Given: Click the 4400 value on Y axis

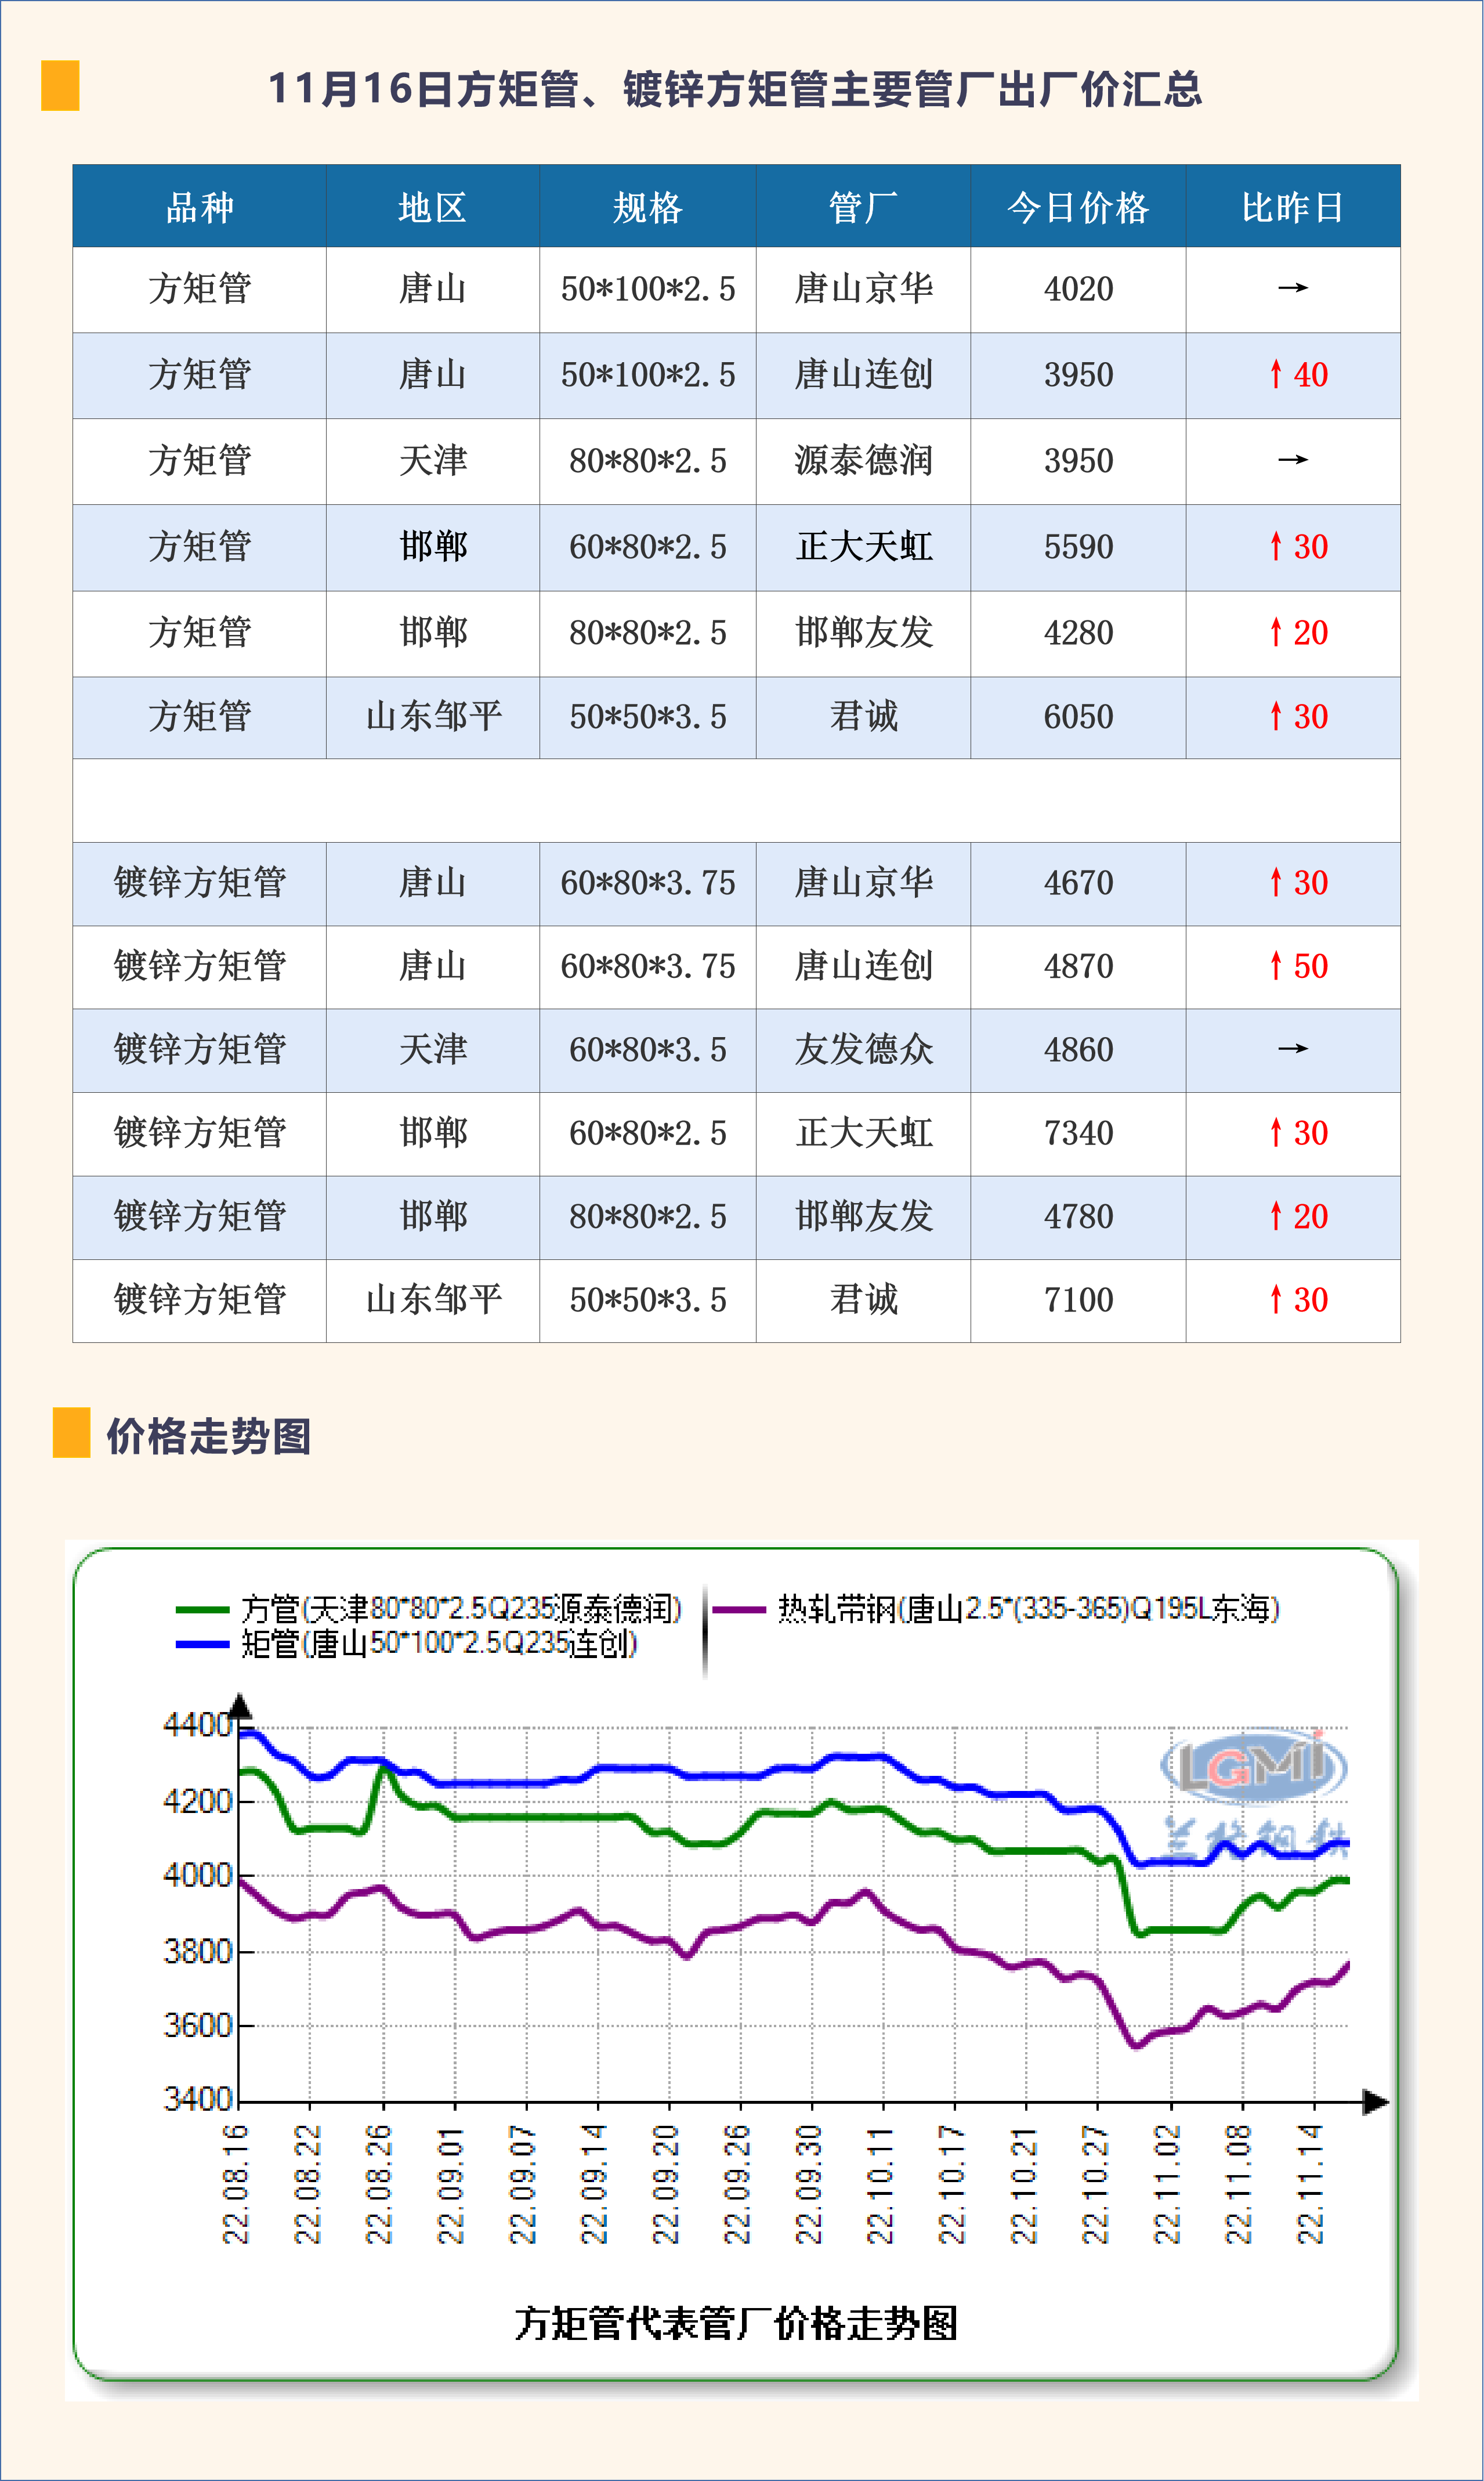Looking at the screenshot, I should 197,1725.
